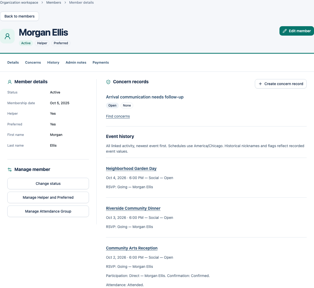Click the Member details breadcrumb
This screenshot has height=288, width=314.
point(81,3)
